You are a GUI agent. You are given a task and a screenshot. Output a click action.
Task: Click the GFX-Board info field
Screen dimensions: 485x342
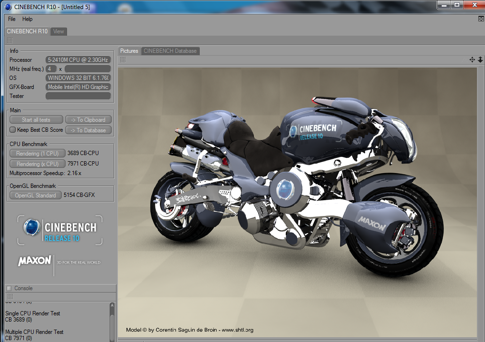coord(78,87)
